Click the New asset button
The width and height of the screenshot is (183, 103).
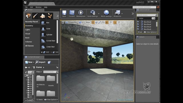coord(29,62)
